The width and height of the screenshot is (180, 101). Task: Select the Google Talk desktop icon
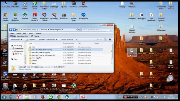(x=35, y=75)
